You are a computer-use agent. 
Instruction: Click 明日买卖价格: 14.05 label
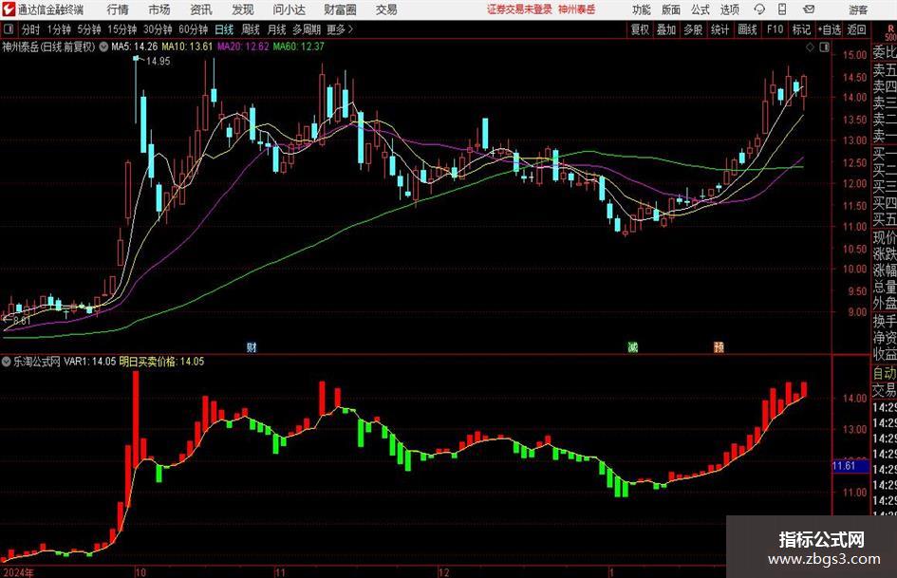[x=161, y=361]
